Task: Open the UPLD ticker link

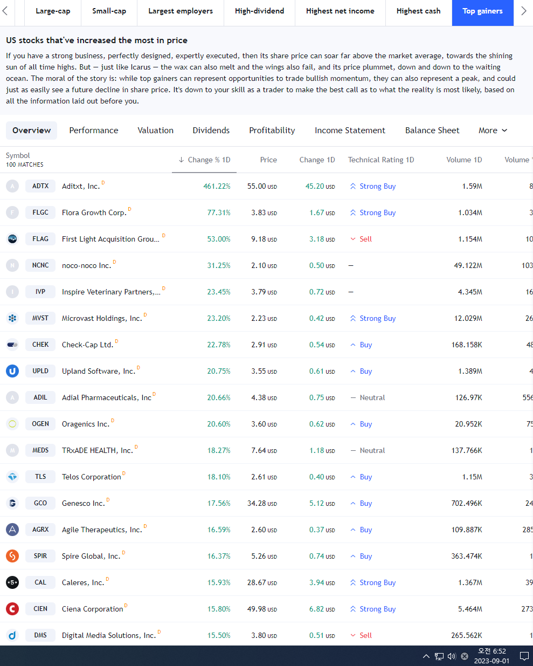Action: pyautogui.click(x=40, y=371)
